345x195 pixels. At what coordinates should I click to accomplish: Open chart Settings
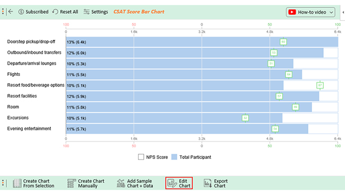click(x=96, y=12)
